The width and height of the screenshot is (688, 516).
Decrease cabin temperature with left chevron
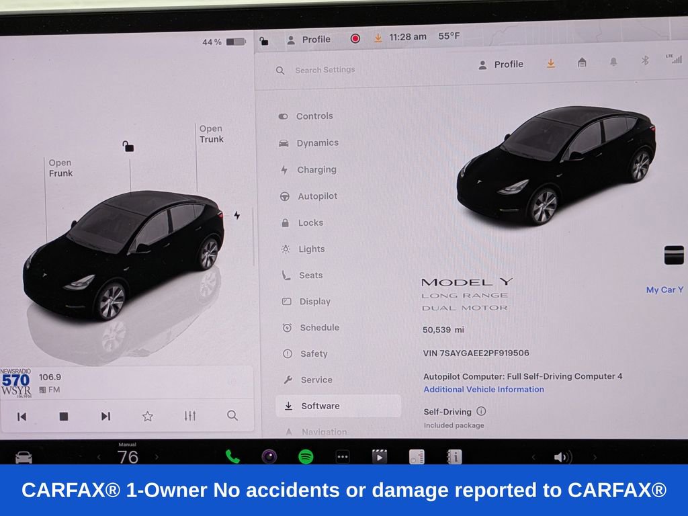pos(99,457)
